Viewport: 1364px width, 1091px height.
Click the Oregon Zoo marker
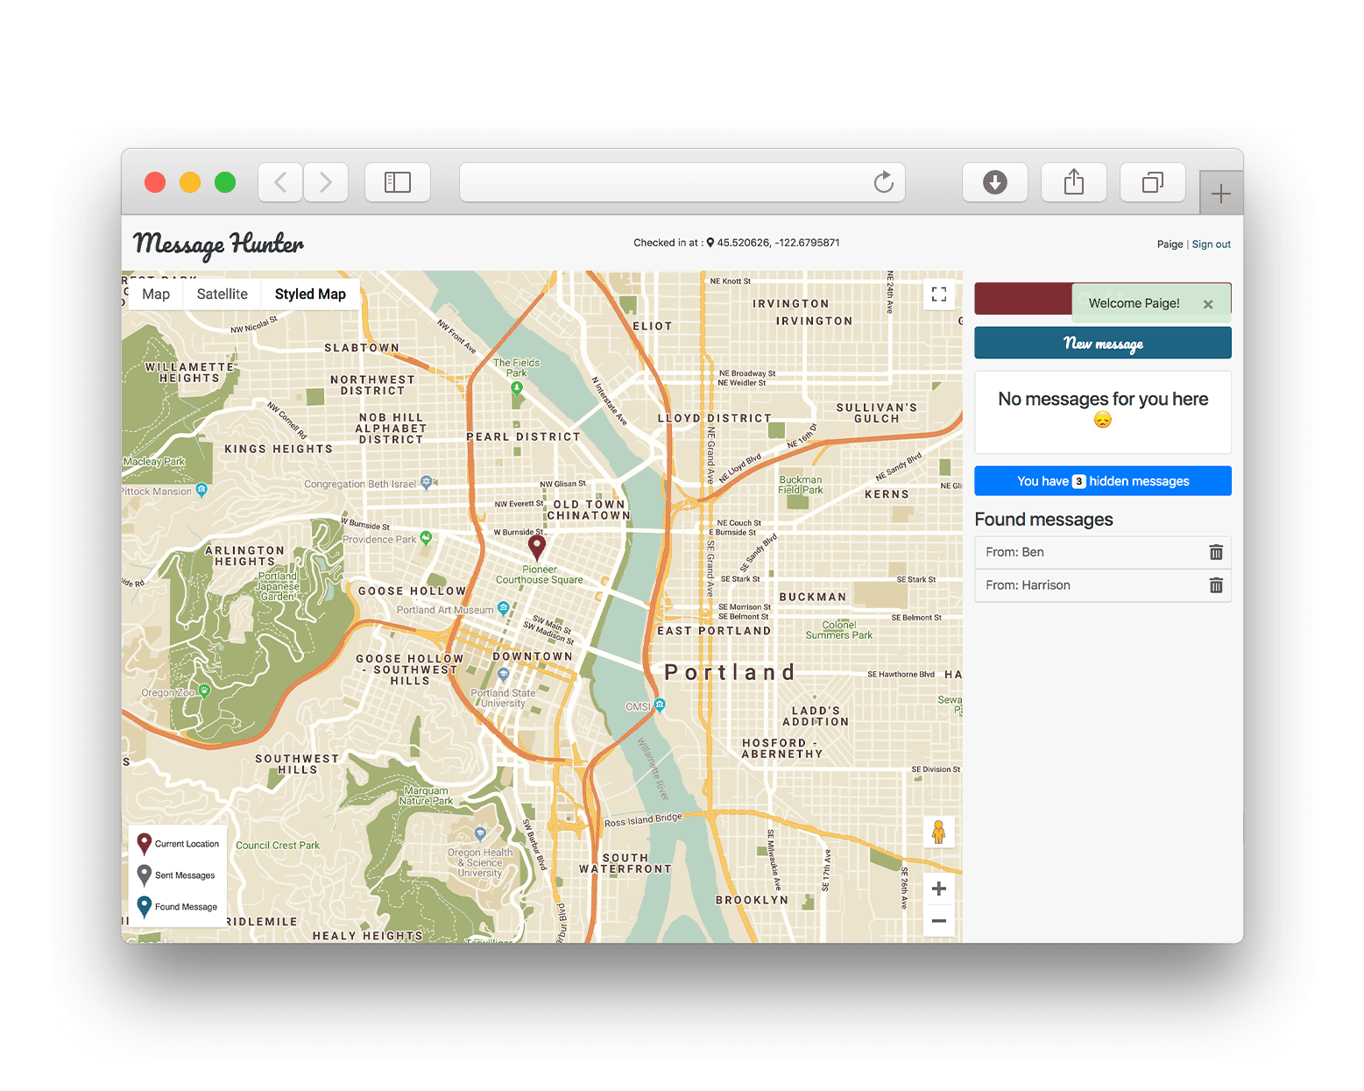[204, 690]
